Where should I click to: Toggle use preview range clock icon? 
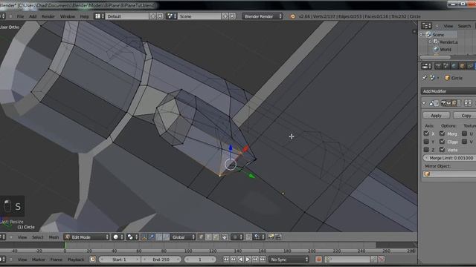(x=92, y=260)
